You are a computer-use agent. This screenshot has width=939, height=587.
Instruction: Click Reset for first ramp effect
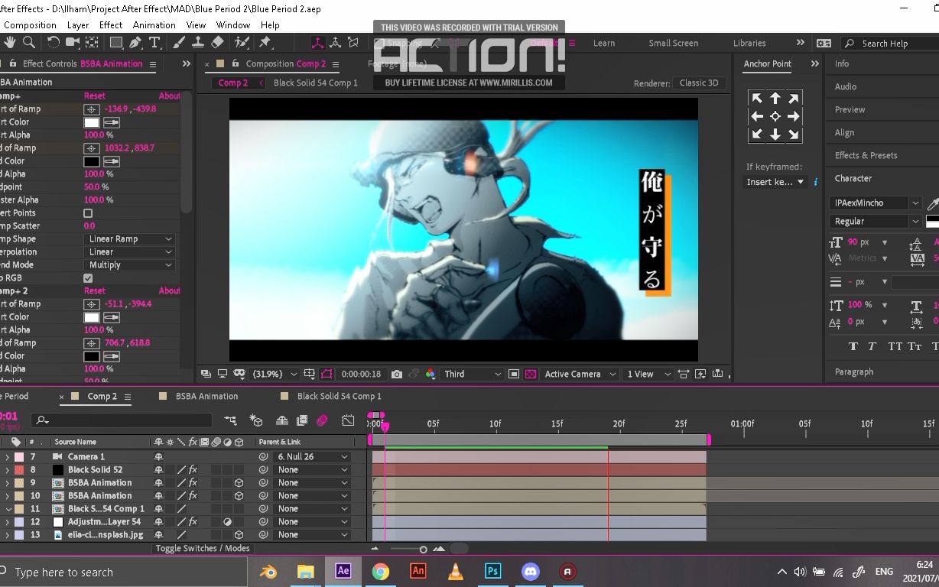click(x=95, y=96)
